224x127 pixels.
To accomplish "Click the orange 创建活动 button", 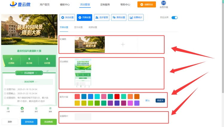I will click(x=147, y=4).
